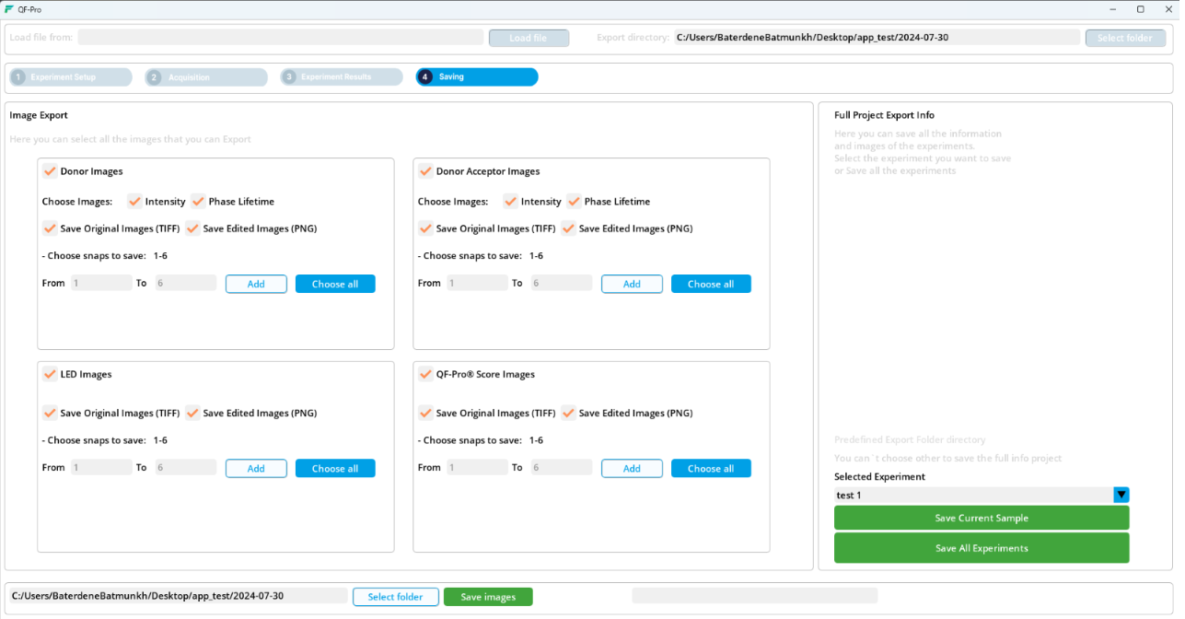The width and height of the screenshot is (1185, 619).
Task: Go to the Acquisition step
Action: tap(206, 77)
